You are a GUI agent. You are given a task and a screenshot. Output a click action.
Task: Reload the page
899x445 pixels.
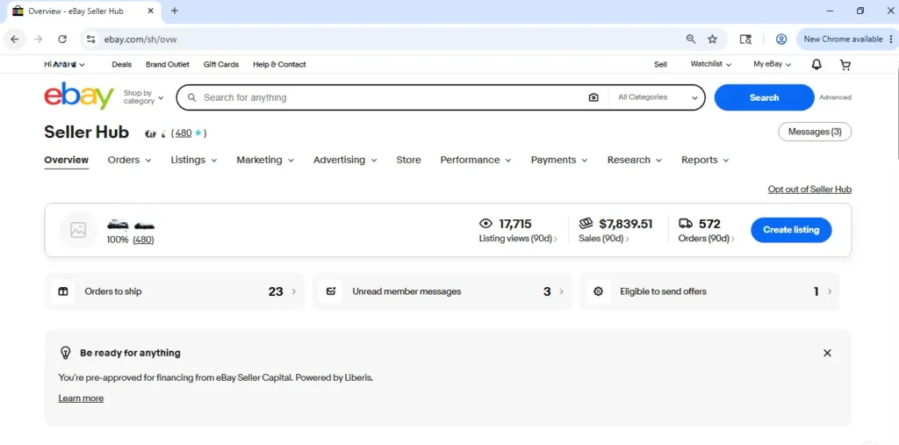click(62, 39)
